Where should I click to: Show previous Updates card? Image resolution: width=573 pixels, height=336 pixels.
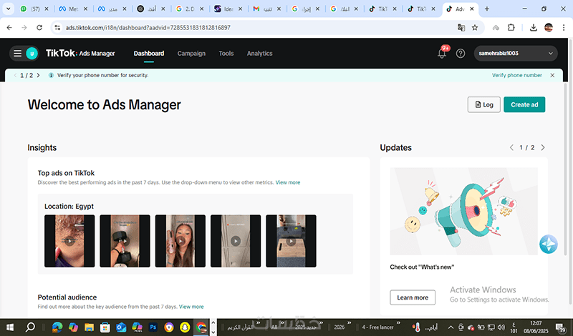coord(511,147)
